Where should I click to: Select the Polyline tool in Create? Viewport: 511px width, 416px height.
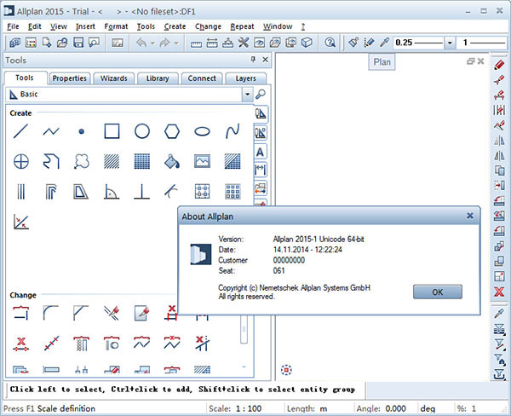click(51, 131)
